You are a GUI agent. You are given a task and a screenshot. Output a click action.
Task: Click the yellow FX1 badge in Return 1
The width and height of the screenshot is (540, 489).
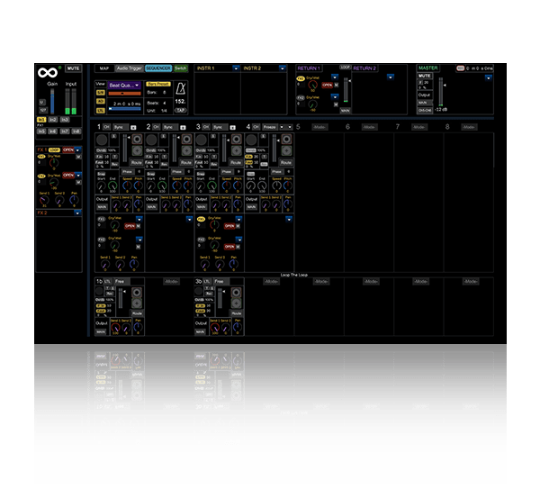tap(300, 79)
